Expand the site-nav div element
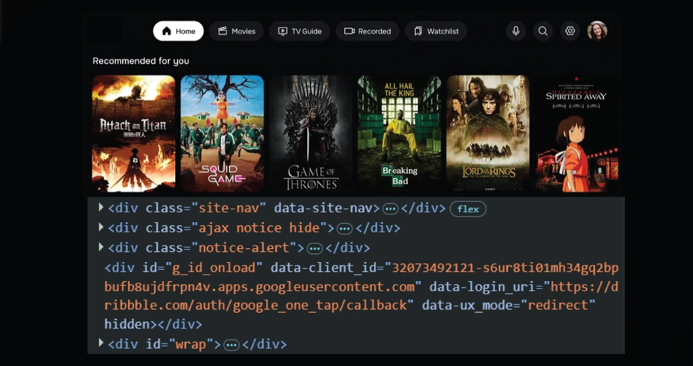693x366 pixels. click(x=100, y=208)
